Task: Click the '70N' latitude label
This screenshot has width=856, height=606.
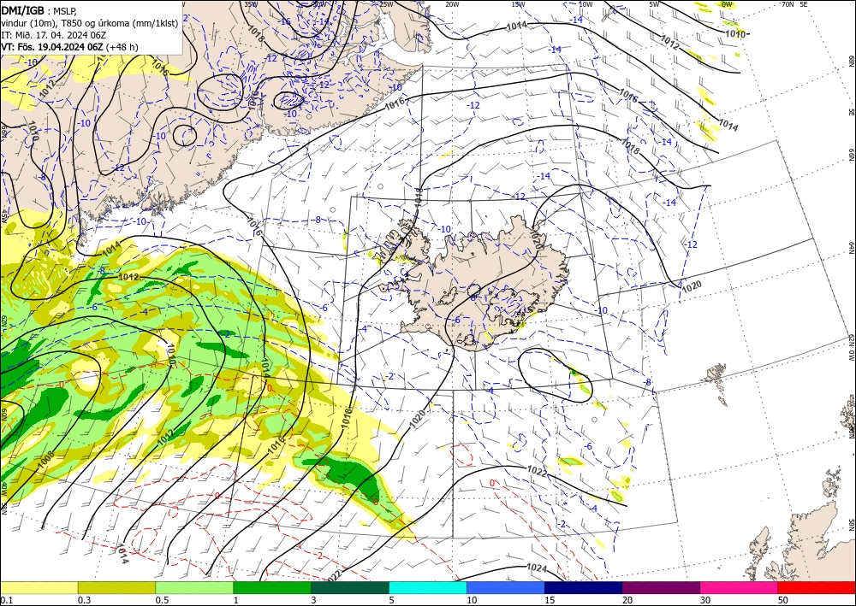Action: (788, 3)
